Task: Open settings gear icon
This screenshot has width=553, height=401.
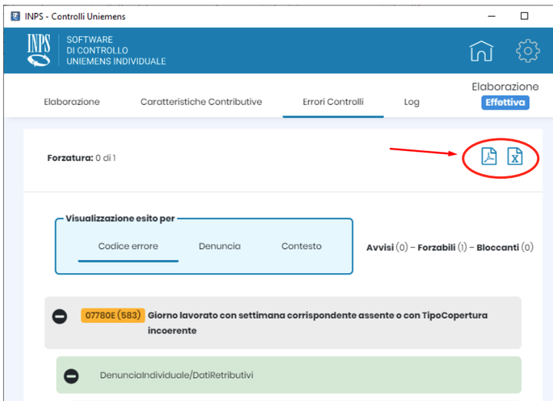Action: pyautogui.click(x=528, y=51)
